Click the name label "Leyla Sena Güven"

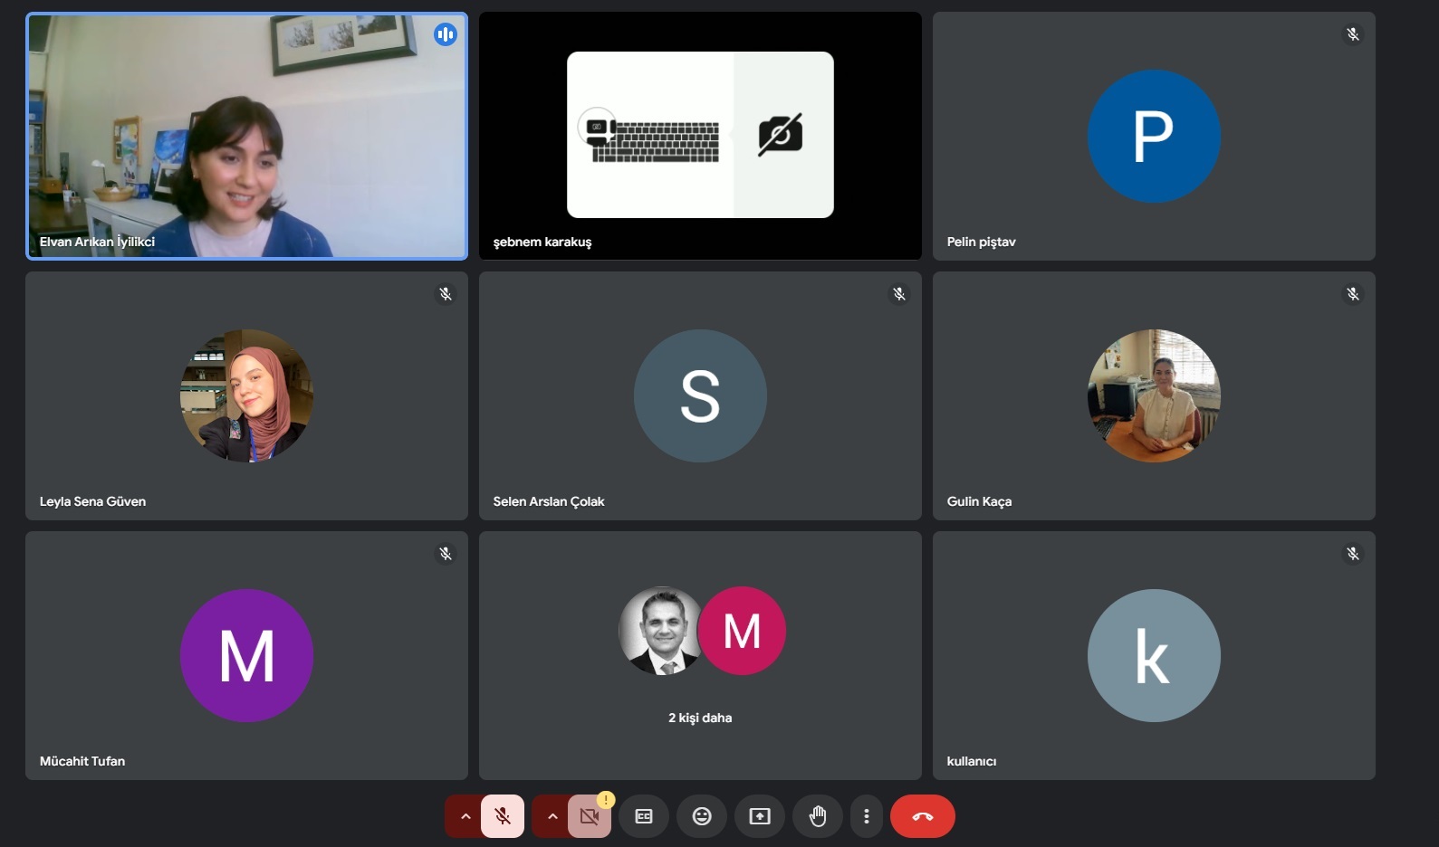click(92, 501)
